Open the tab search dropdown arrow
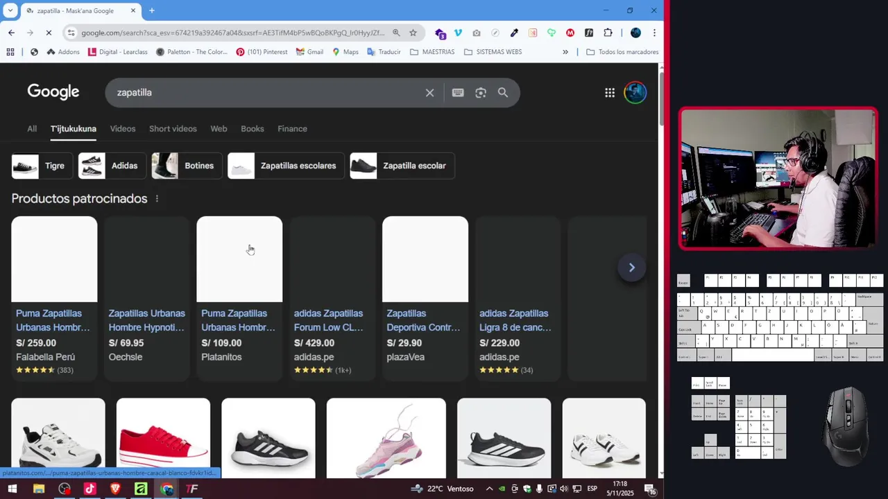Image resolution: width=888 pixels, height=499 pixels. 10,10
